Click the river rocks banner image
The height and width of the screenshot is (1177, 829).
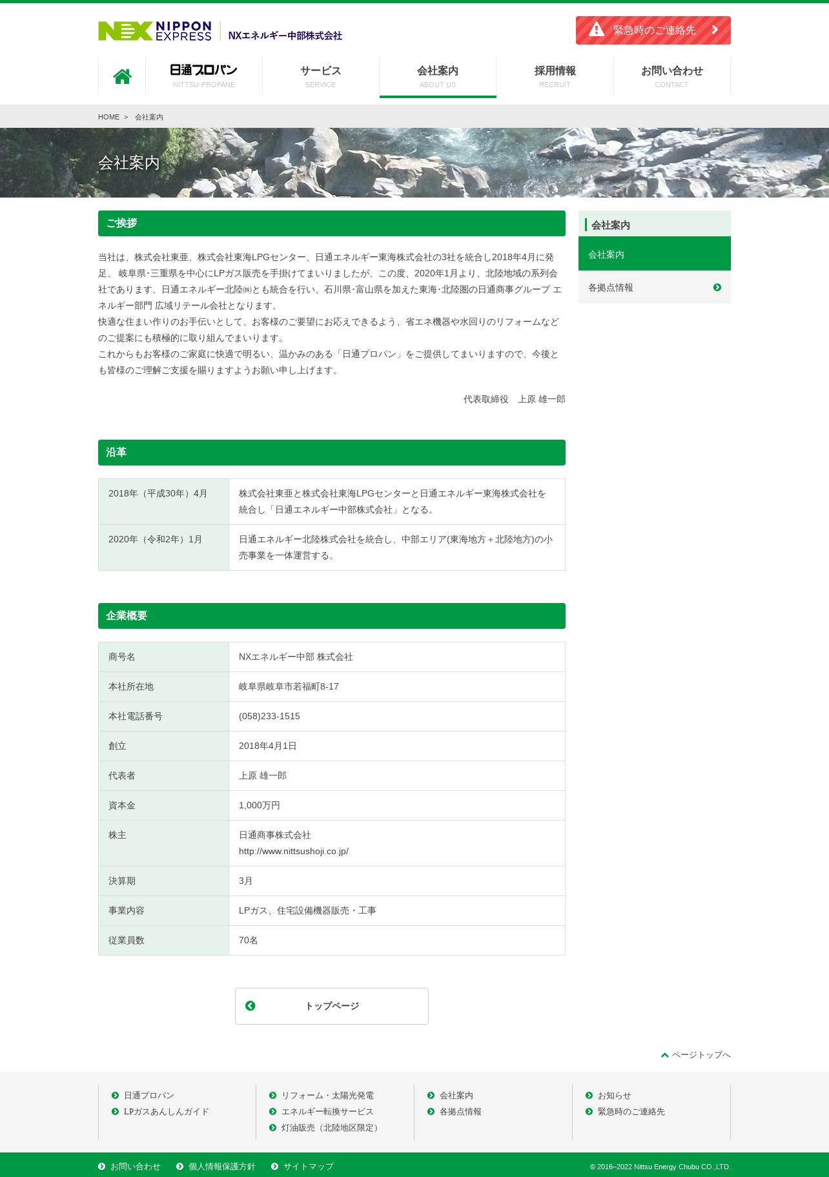tap(414, 163)
